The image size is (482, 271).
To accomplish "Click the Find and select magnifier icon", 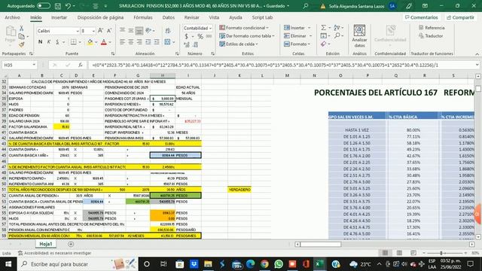I will pos(337,36).
